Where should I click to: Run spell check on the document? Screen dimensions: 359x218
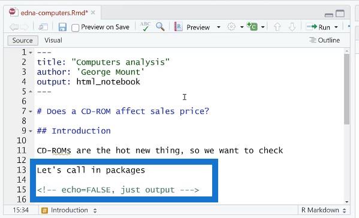(x=145, y=27)
